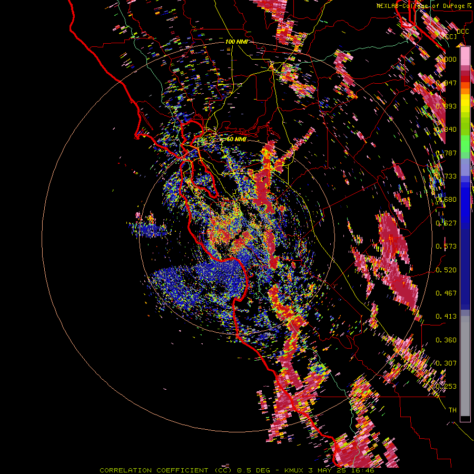The image size is (474, 474).
Task: Click the "50 NMI" range ring label
Action: tap(236, 139)
